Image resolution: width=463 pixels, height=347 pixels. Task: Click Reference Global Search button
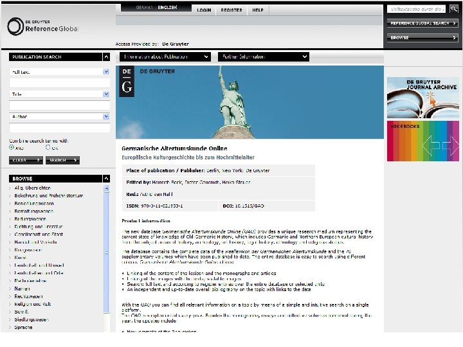pyautogui.click(x=422, y=23)
